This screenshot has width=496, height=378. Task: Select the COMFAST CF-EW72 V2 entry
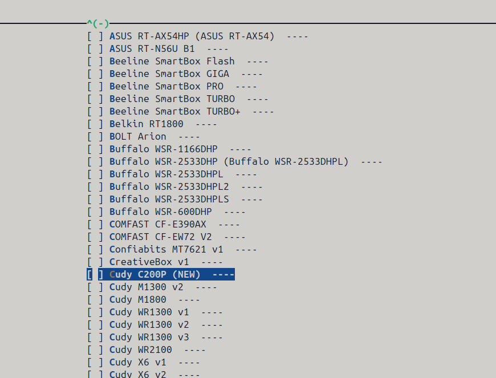coord(166,237)
